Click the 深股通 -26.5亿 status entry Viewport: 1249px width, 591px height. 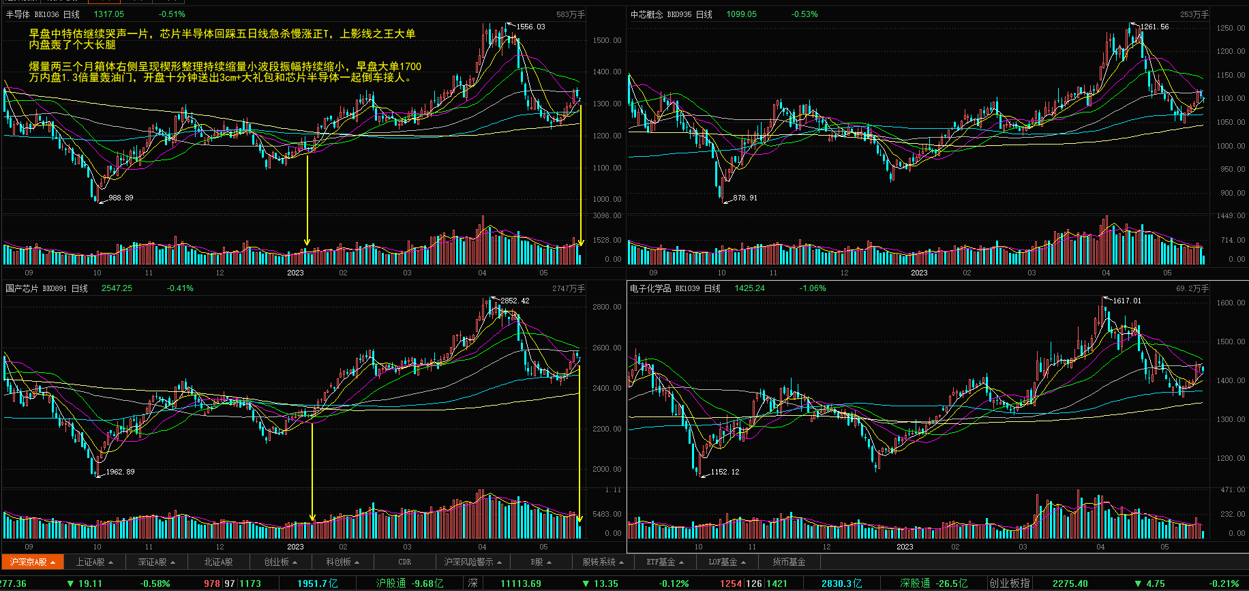pos(934,584)
